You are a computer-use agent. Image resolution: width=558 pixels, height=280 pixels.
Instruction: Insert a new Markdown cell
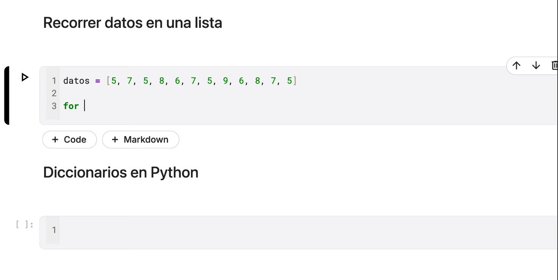[140, 140]
